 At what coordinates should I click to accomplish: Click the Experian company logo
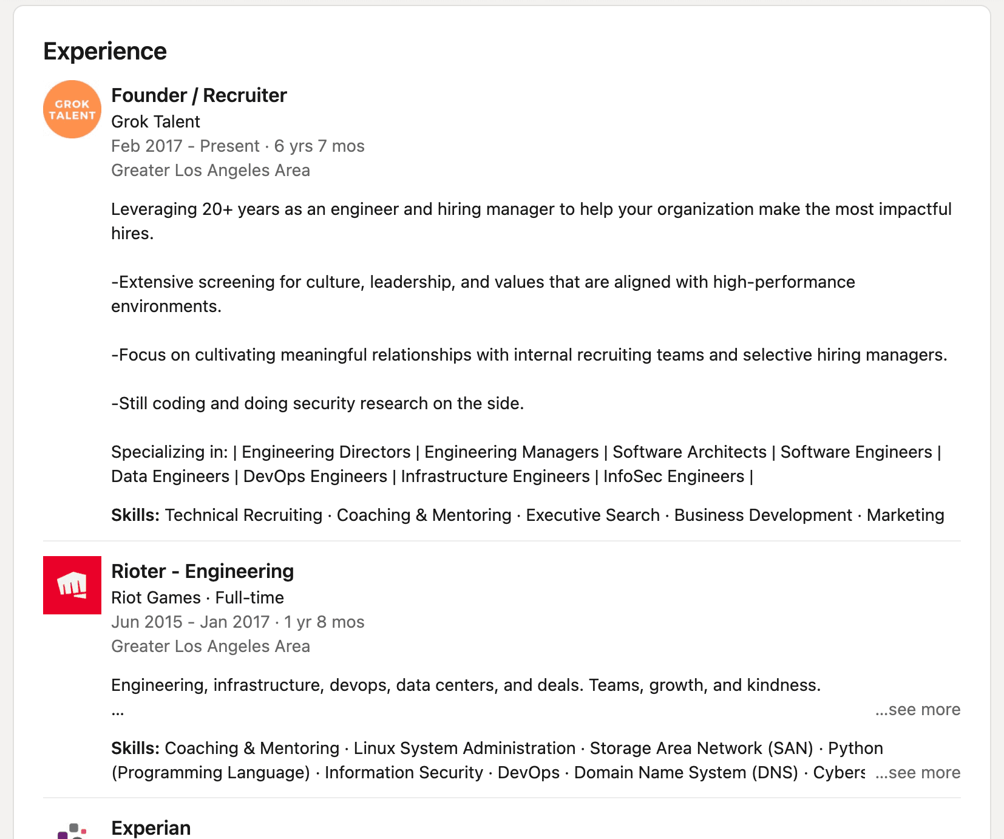pyautogui.click(x=72, y=831)
